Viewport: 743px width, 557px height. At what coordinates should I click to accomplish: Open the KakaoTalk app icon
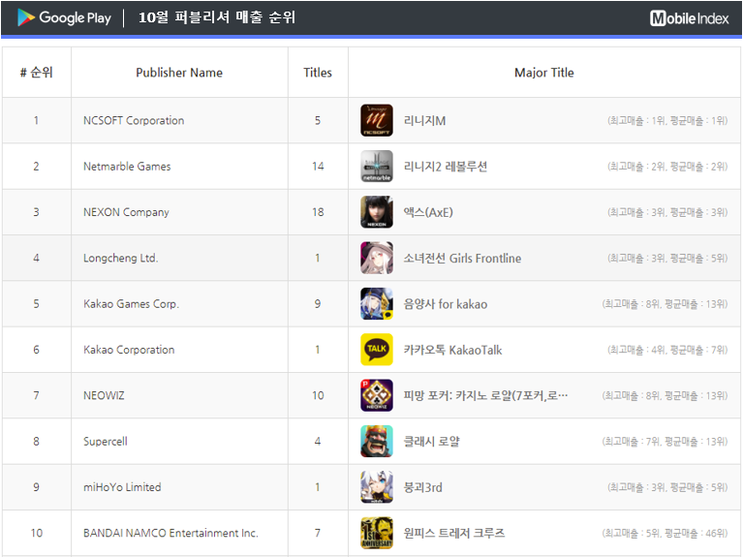[377, 350]
